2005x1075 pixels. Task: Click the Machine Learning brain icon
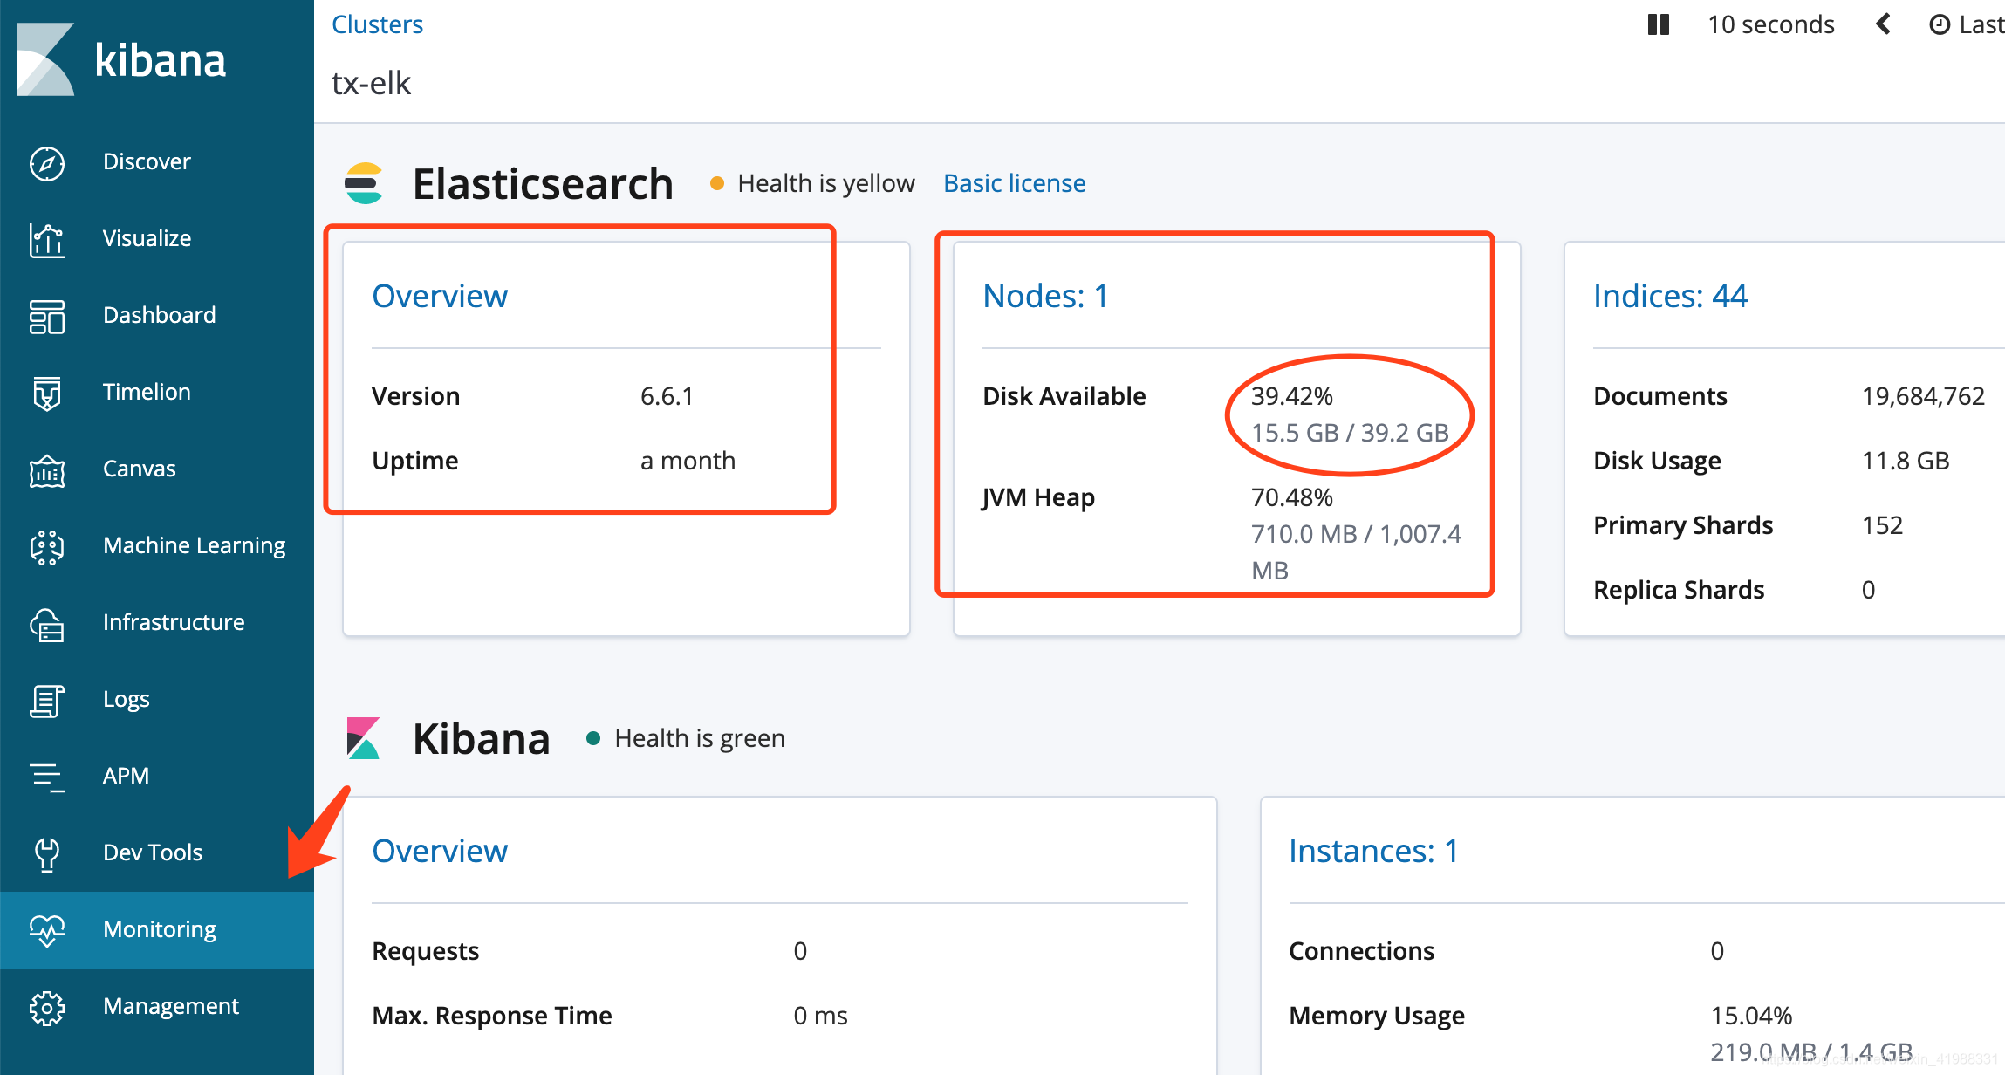pos(47,547)
